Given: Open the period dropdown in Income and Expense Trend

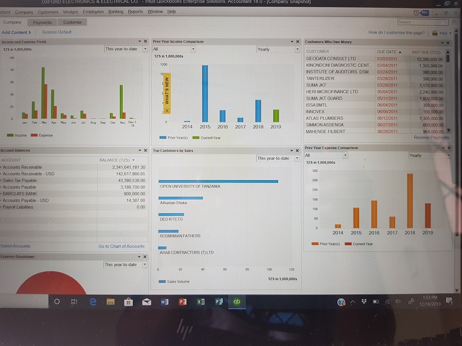Looking at the screenshot, I should point(126,49).
